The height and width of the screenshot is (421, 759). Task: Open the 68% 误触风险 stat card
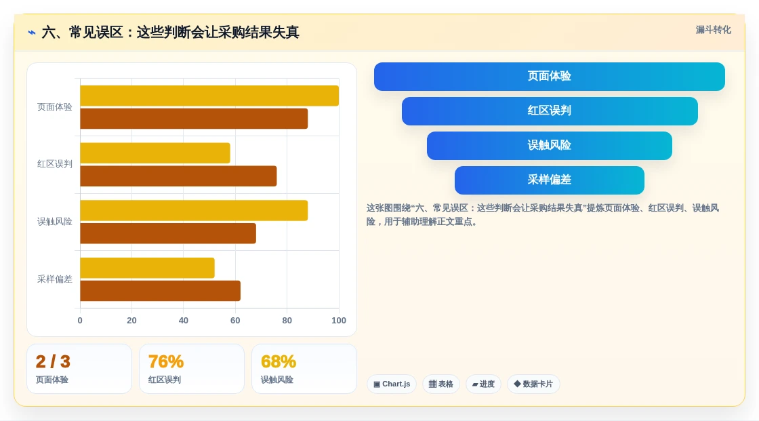[304, 369]
